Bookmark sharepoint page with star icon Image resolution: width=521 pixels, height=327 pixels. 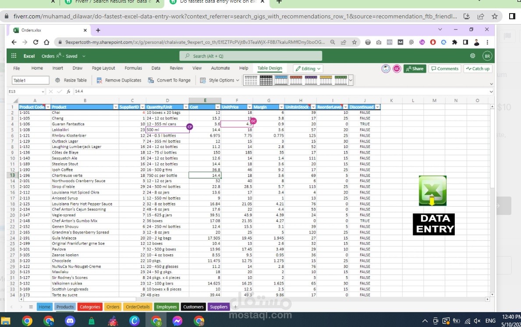(x=354, y=42)
